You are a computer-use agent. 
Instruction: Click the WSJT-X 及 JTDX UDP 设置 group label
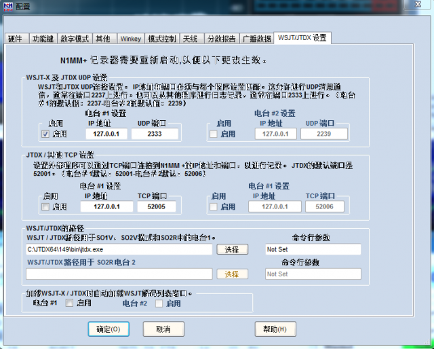tap(66, 77)
